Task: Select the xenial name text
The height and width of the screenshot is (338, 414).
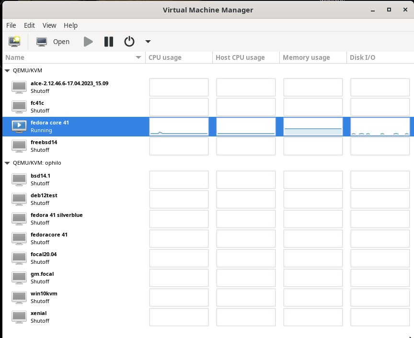Action: (38, 313)
